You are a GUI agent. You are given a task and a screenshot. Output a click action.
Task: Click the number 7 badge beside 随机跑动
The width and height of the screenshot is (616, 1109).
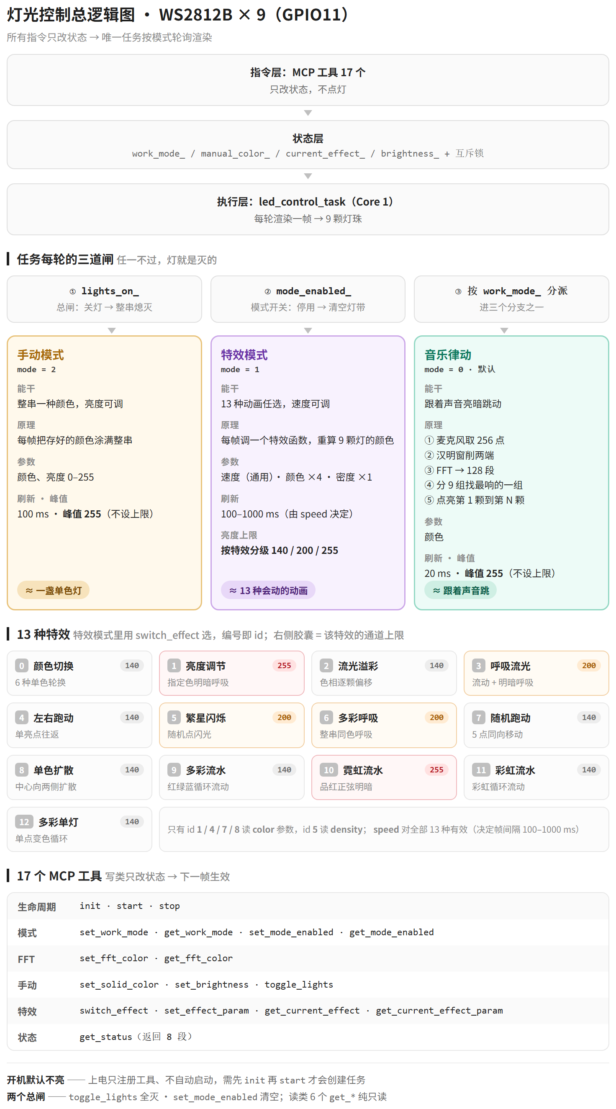pyautogui.click(x=479, y=718)
